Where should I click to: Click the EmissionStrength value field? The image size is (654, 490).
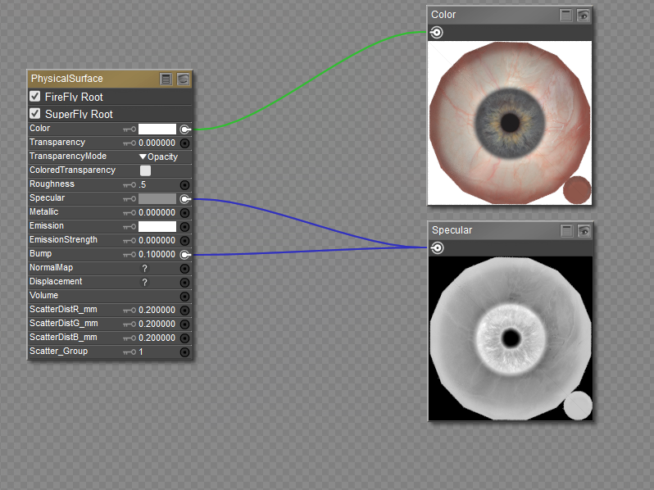coord(157,240)
